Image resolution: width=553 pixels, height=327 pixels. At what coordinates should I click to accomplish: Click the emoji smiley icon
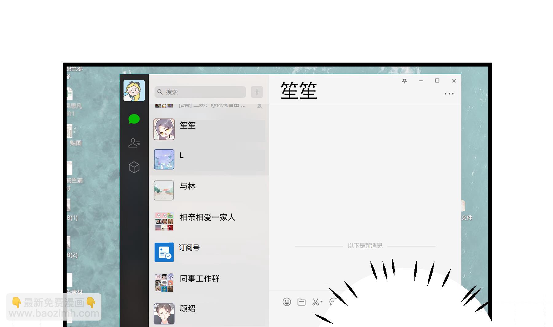coord(287,302)
